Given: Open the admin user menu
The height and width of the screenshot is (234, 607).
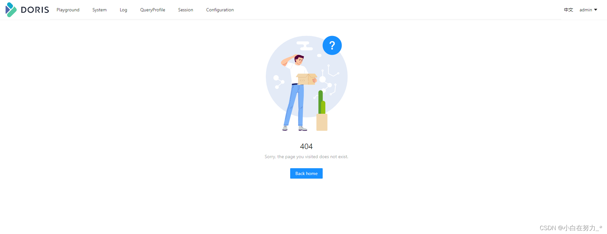Looking at the screenshot, I should [588, 10].
